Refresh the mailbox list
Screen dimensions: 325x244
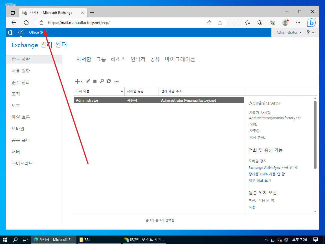click(109, 81)
